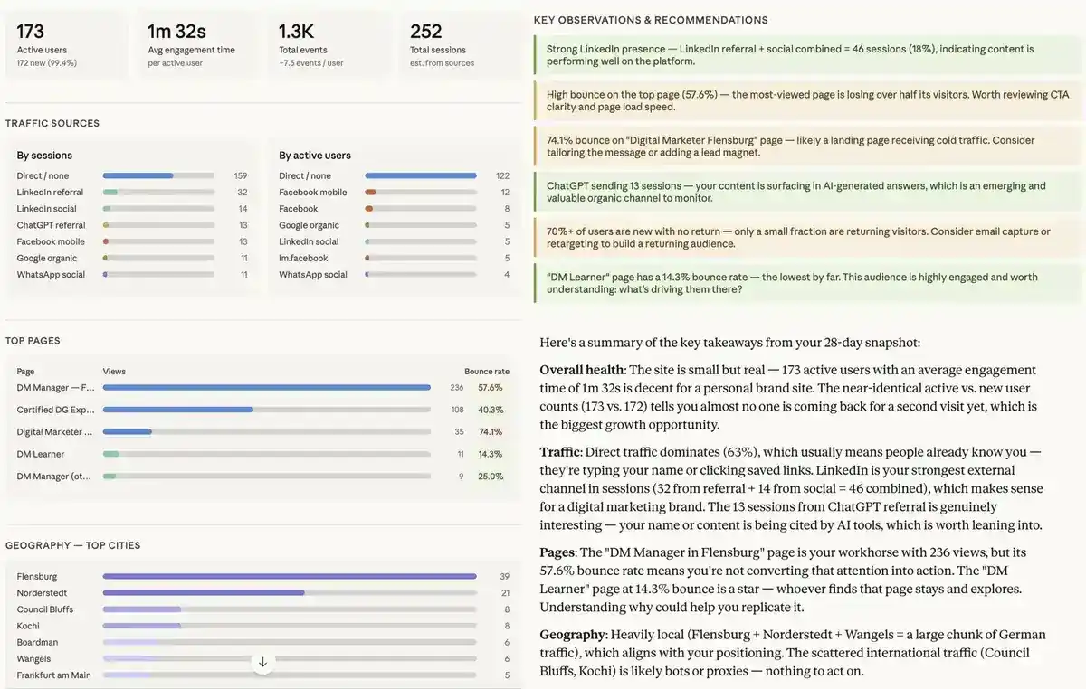Click the 14.3% bounce rate value
Image resolution: width=1086 pixels, height=689 pixels.
[491, 454]
